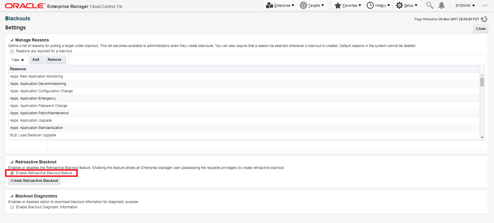This screenshot has height=223, width=494.
Task: Click the Close button
Action: [481, 29]
